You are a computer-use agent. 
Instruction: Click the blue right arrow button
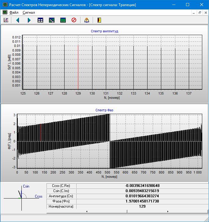[29, 20]
